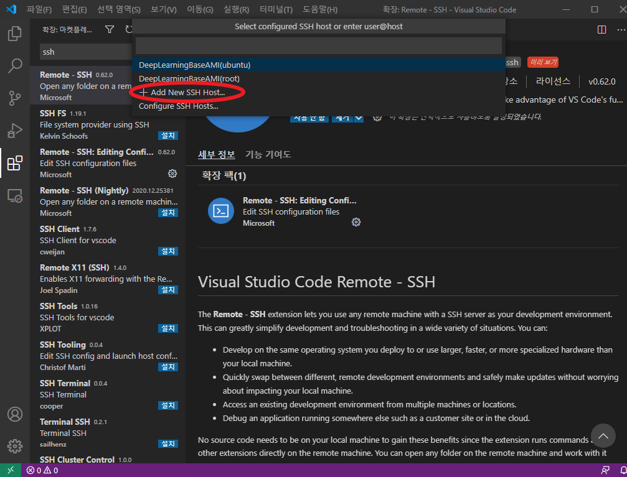Install the SSH Tools extension
The image size is (627, 477).
click(168, 328)
